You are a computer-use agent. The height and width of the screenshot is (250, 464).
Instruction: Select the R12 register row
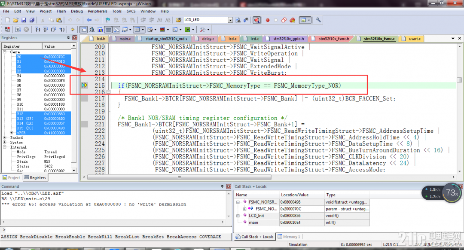[x=43, y=113]
